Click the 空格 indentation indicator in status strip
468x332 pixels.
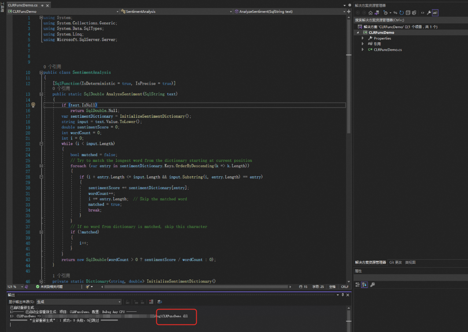[332, 287]
